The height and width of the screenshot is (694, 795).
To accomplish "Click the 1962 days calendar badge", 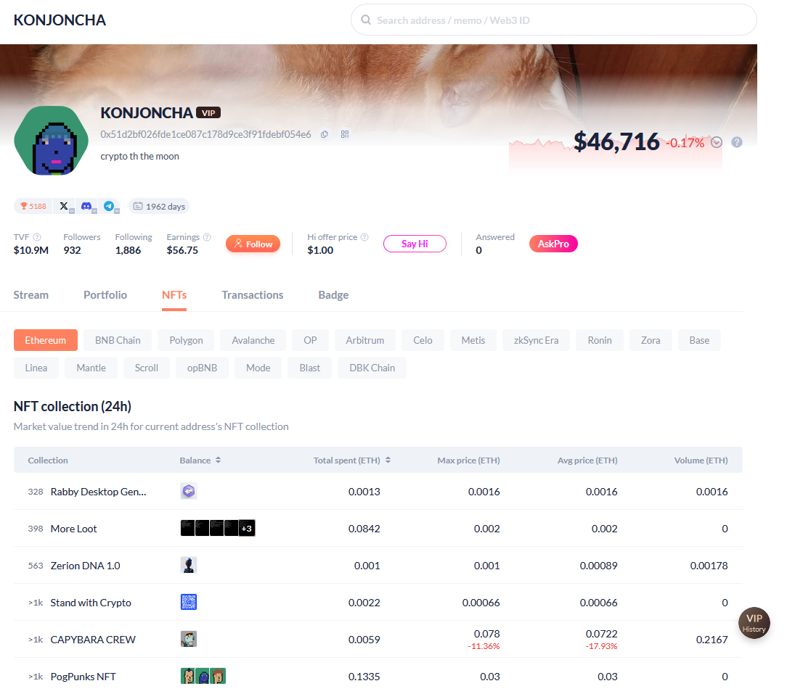I will pos(159,206).
